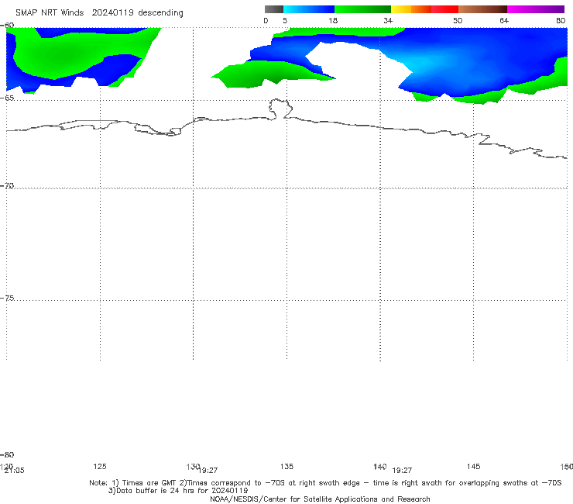Click the swath time '19:27' near longitude 130
Screen dimensions: 573x504
208,470
